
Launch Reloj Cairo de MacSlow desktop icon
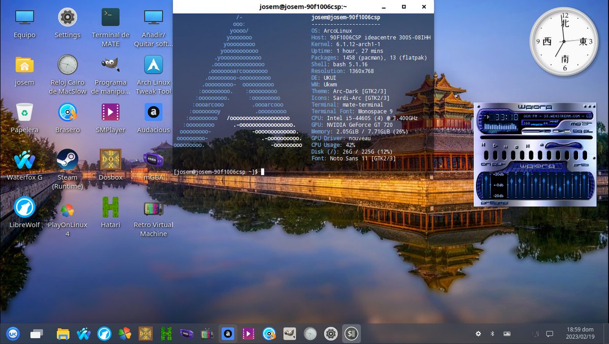click(x=67, y=75)
